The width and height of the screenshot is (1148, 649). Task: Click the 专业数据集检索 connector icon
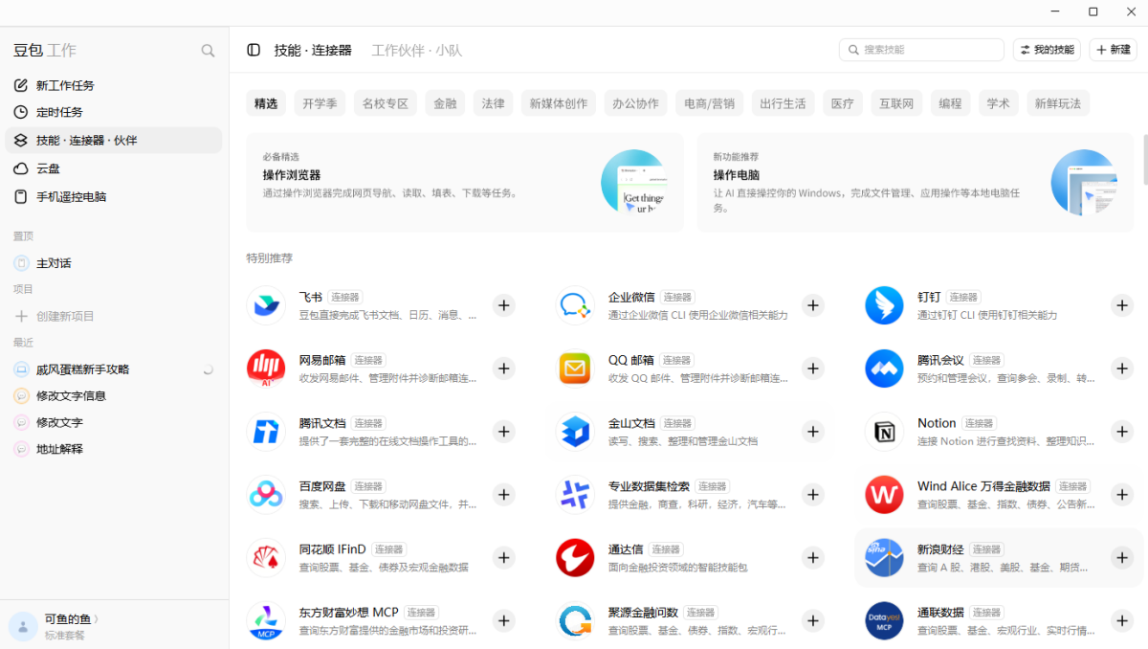[x=575, y=495]
